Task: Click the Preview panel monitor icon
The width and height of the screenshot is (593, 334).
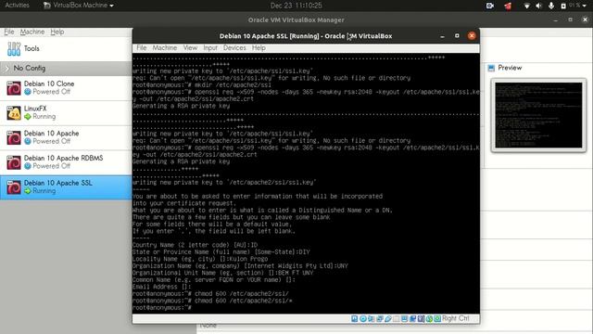Action: 491,68
